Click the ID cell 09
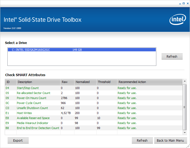Viewport: 190px width, 148px height. (x=7, y=98)
